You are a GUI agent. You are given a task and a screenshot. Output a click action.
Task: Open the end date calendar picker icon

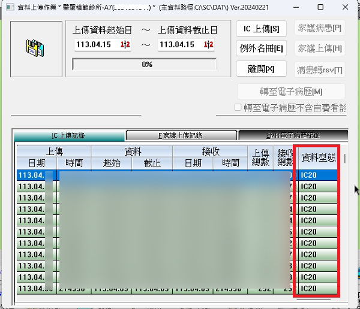[209, 45]
